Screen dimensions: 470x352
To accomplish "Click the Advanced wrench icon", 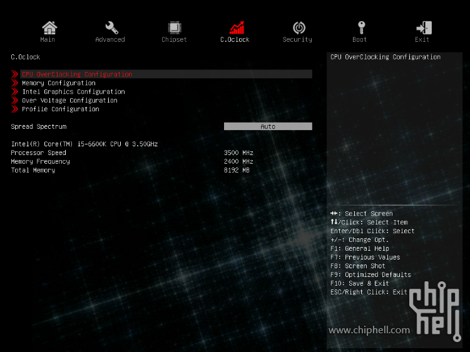I will (x=111, y=28).
